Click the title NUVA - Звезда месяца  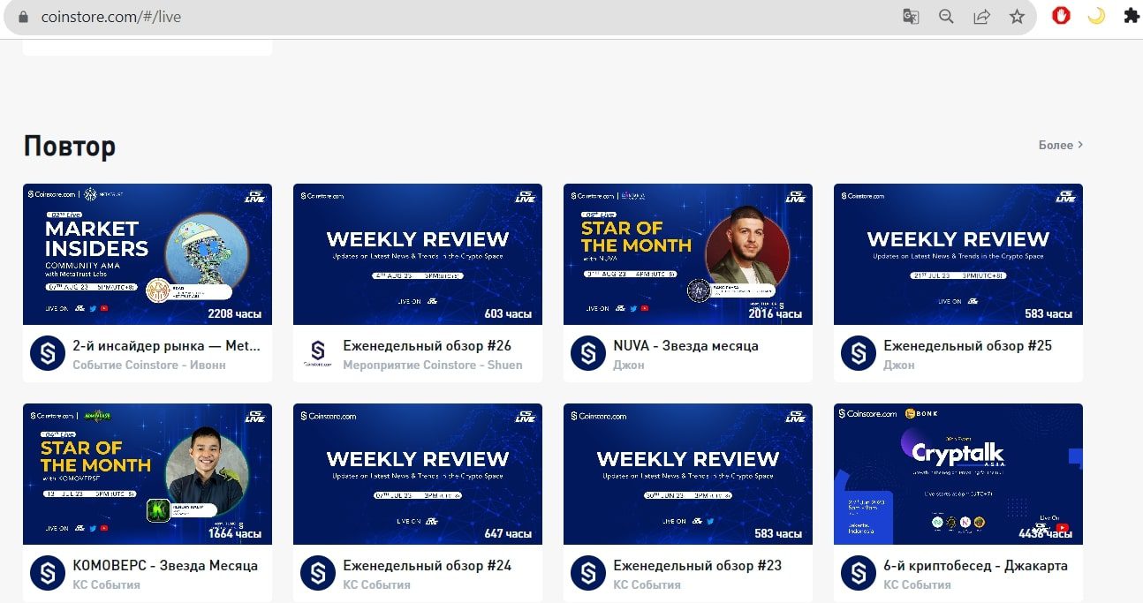(x=685, y=345)
